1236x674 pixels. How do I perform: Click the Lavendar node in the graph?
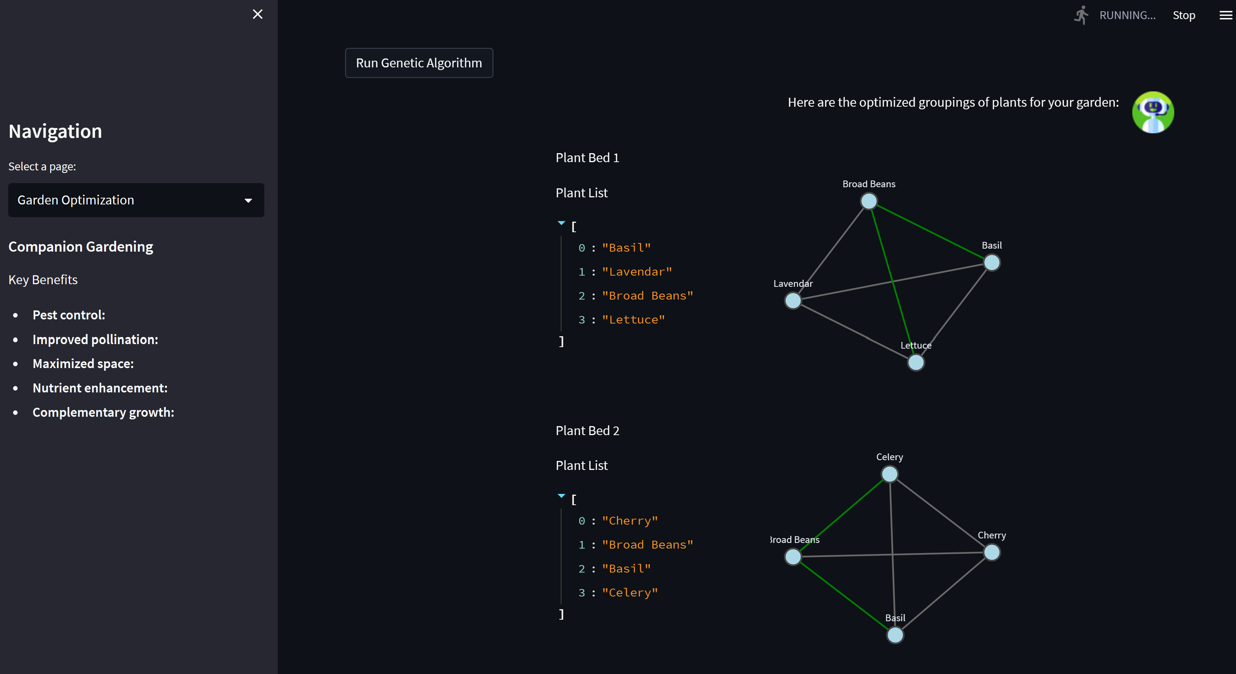[793, 301]
